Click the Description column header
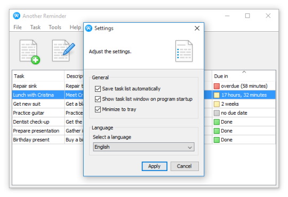The width and height of the screenshot is (288, 197). click(x=74, y=76)
